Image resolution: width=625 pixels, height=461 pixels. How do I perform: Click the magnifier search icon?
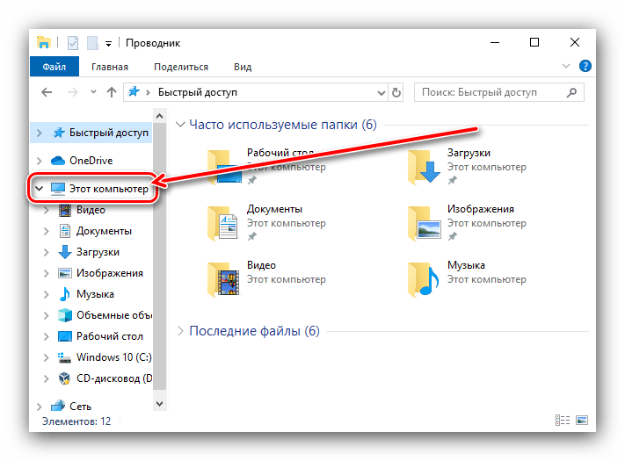coord(571,92)
